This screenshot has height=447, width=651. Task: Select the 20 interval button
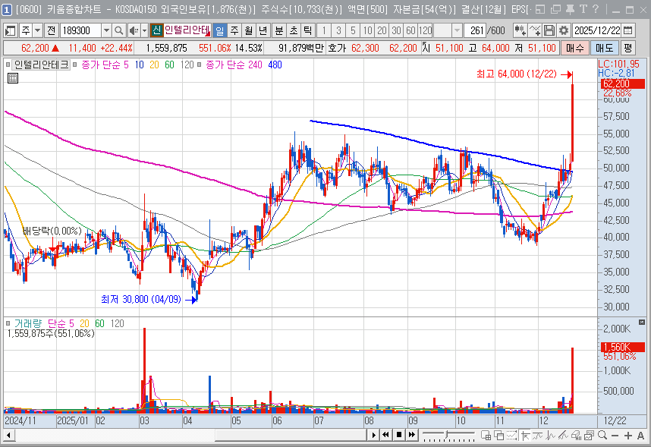click(x=382, y=30)
